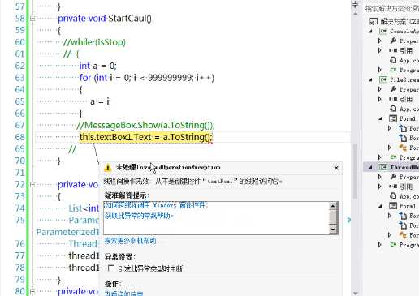419x296 pixels.
Task: Click the for loop statement on line 63
Action: (x=147, y=78)
